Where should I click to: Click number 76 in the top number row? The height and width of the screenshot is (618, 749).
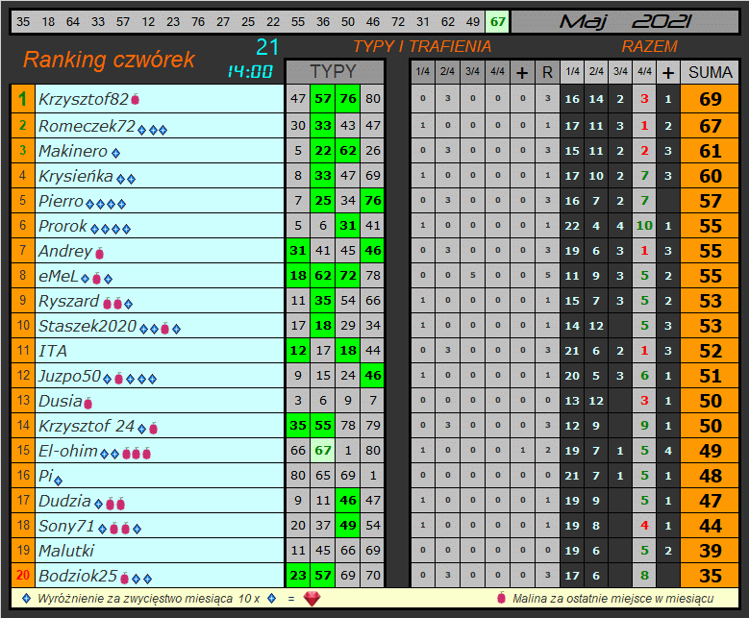198,21
